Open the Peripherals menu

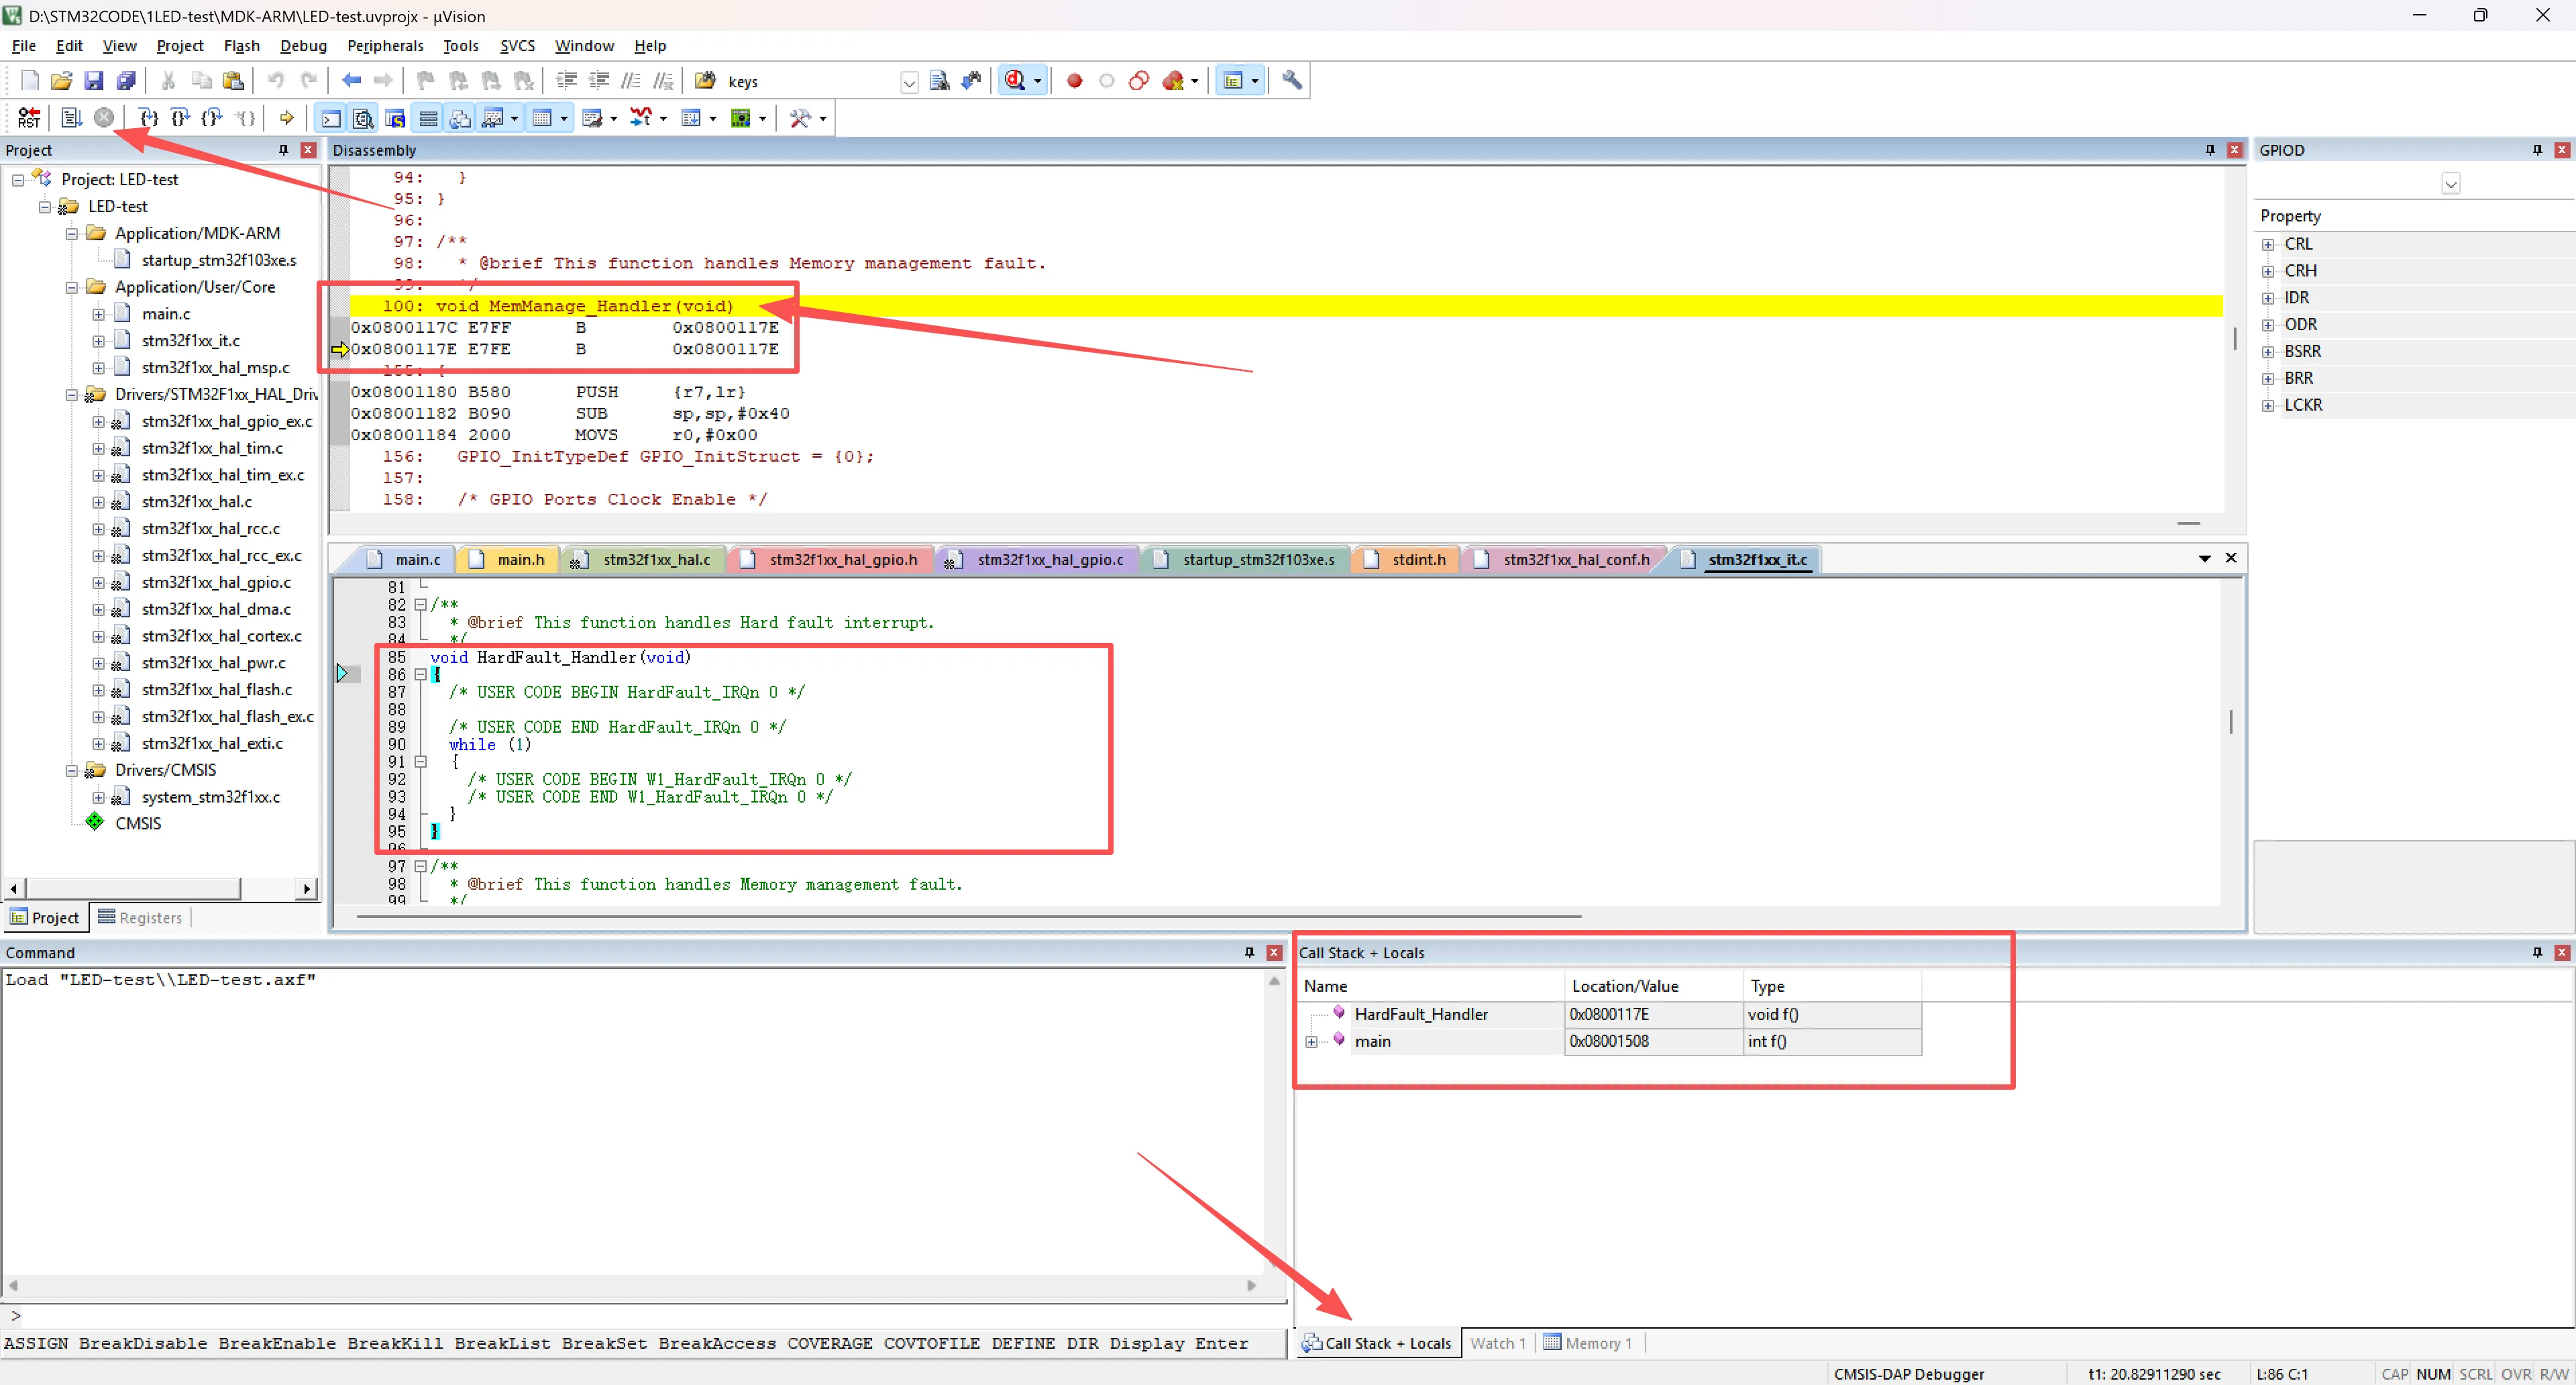pos(385,46)
